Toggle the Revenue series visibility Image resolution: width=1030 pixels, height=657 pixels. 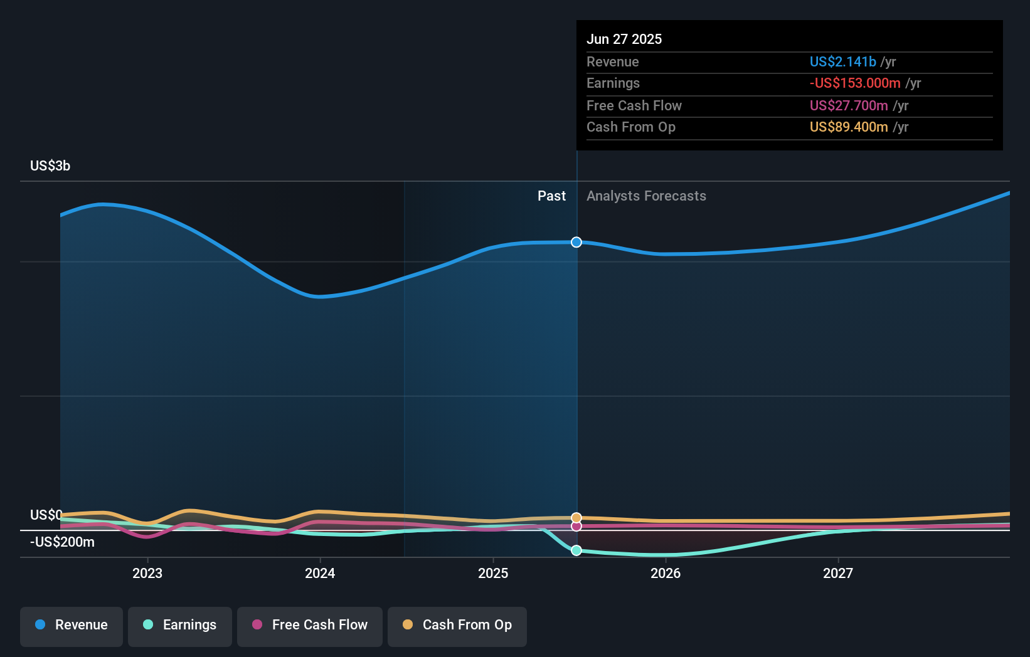coord(71,625)
